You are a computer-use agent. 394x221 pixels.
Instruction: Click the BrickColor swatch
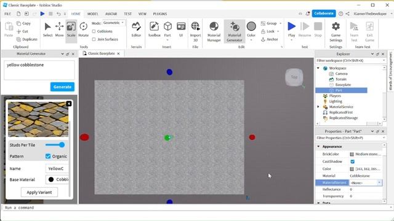[352, 154]
